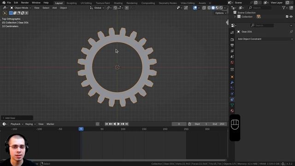Image resolution: width=295 pixels, height=166 pixels.
Task: Switch to wireframe viewport shading
Action: [209, 8]
